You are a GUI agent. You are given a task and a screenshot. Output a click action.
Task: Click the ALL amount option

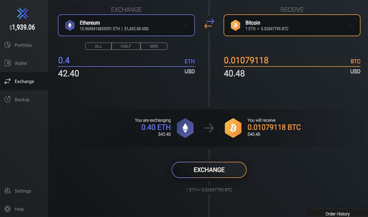point(98,46)
